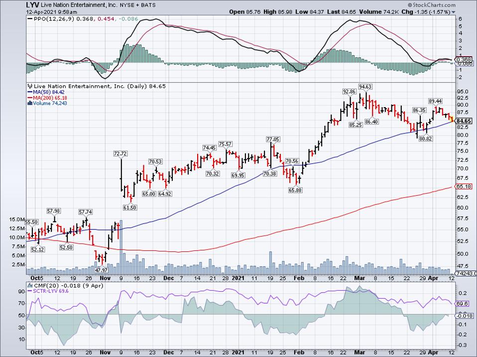
Task: Click the 12-Apr-2021 9:58am timestamp
Action: pyautogui.click(x=51, y=12)
